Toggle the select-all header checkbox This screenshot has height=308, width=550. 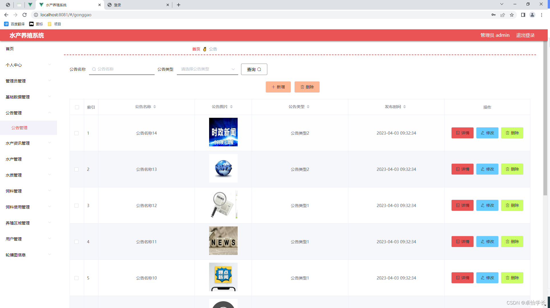coord(77,107)
